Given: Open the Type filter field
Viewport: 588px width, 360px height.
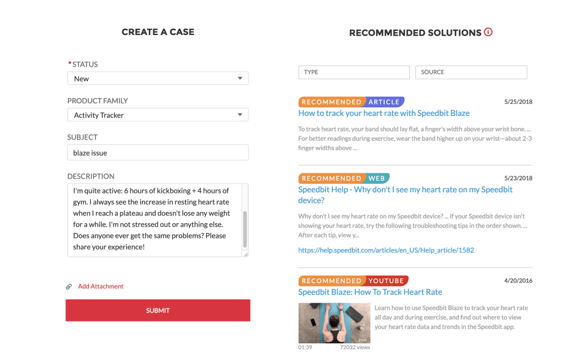Looking at the screenshot, I should (354, 72).
